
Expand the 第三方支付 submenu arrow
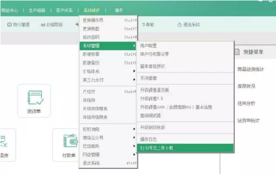point(134,80)
